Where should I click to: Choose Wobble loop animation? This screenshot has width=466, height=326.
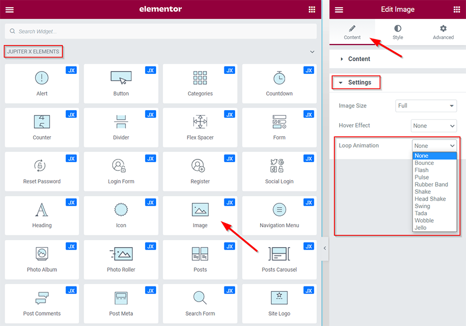point(434,220)
